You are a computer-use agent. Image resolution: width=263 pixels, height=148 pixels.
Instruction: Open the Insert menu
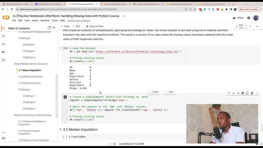point(35,21)
